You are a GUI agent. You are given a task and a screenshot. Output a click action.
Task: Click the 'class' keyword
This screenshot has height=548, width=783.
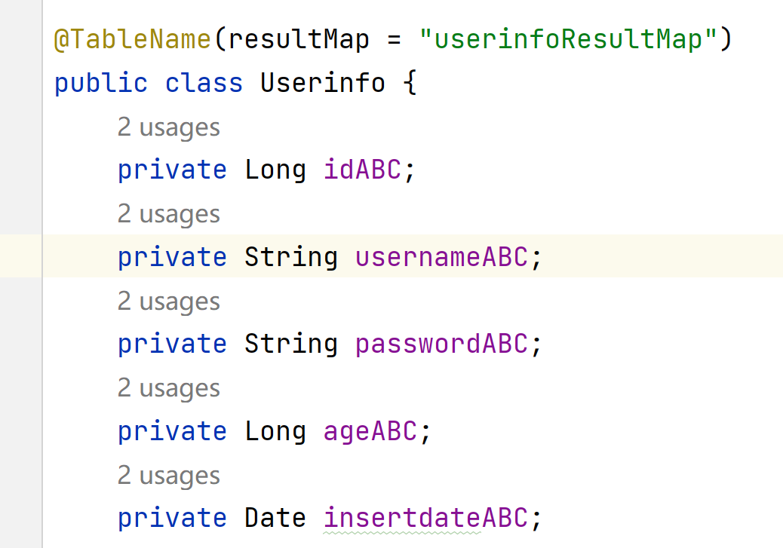(x=204, y=82)
